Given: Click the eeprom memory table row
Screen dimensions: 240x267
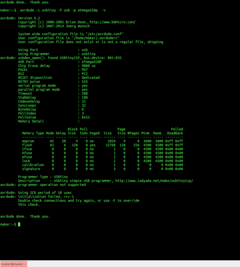Looking at the screenshot, I should click(103, 141).
